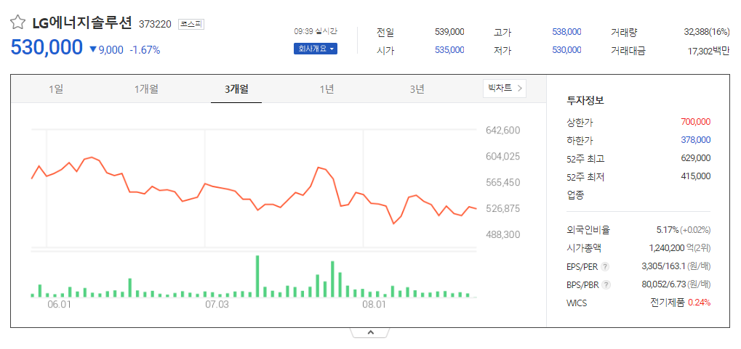Click the 52주 최고 value 629,000
The height and width of the screenshot is (349, 741).
pos(696,158)
